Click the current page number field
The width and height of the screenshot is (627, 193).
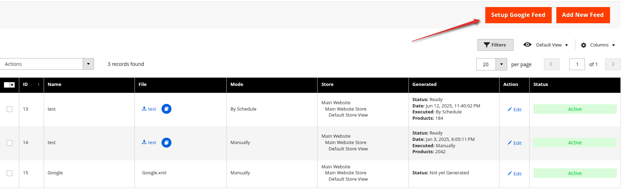coord(577,64)
